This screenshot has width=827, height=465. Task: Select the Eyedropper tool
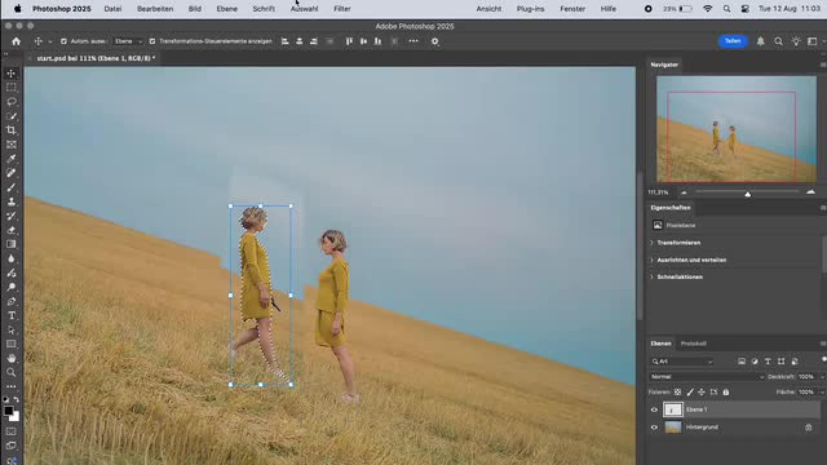click(12, 159)
